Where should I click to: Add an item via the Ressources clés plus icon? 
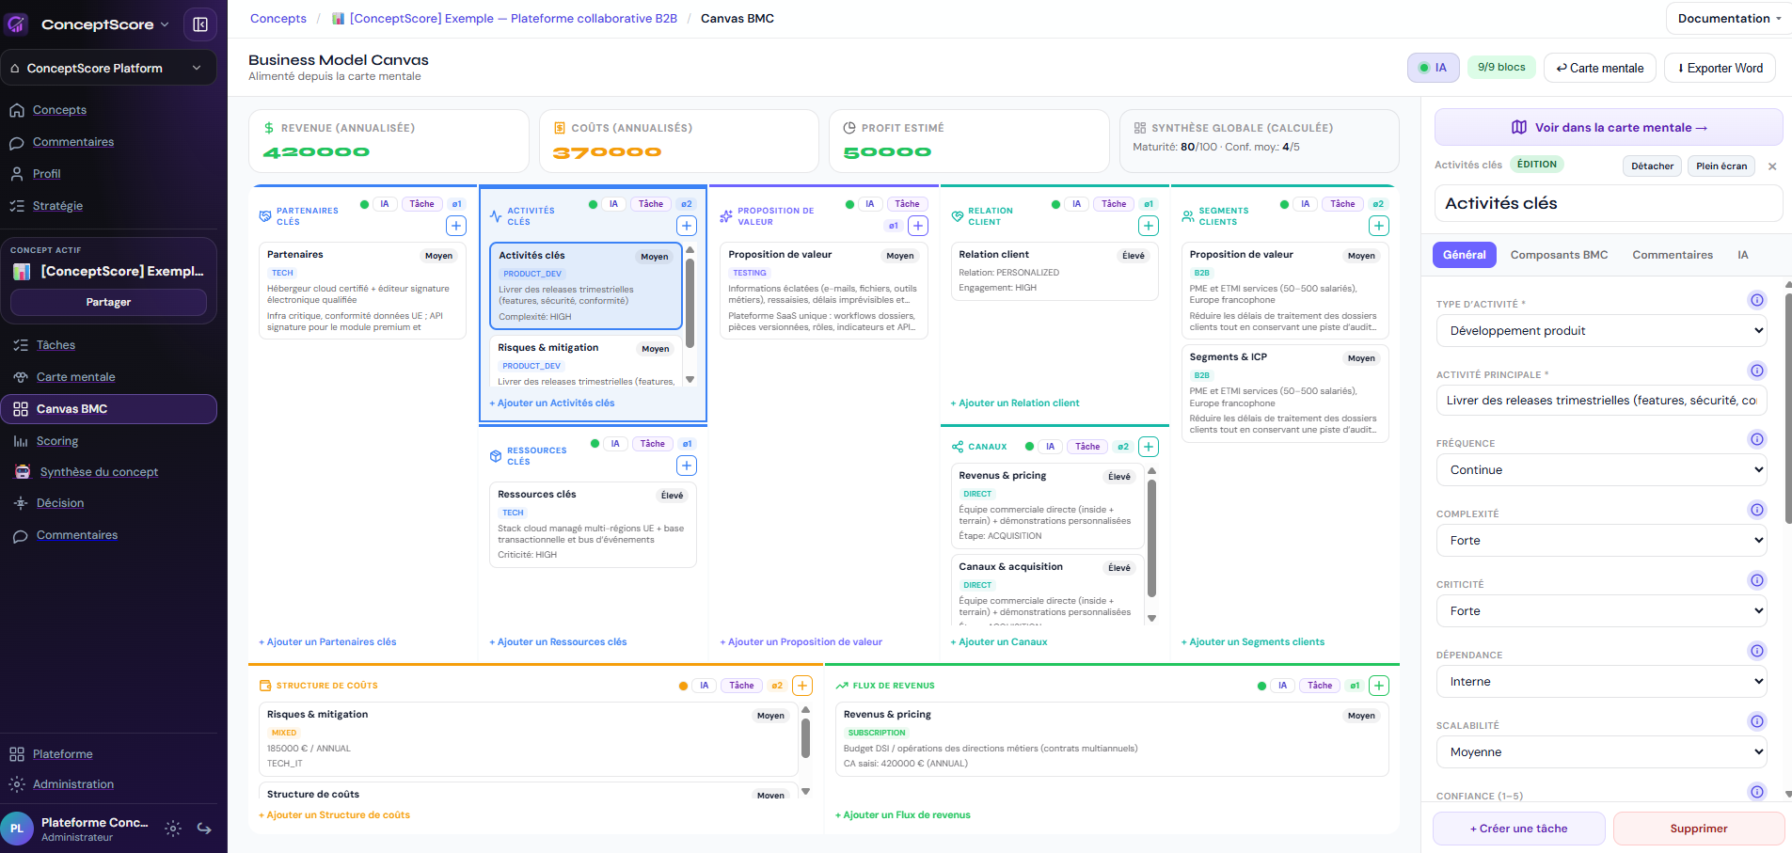pyautogui.click(x=687, y=466)
